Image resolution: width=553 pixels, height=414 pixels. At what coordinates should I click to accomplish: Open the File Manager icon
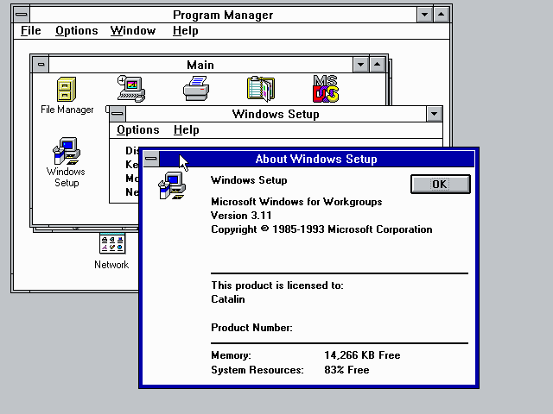pyautogui.click(x=67, y=89)
